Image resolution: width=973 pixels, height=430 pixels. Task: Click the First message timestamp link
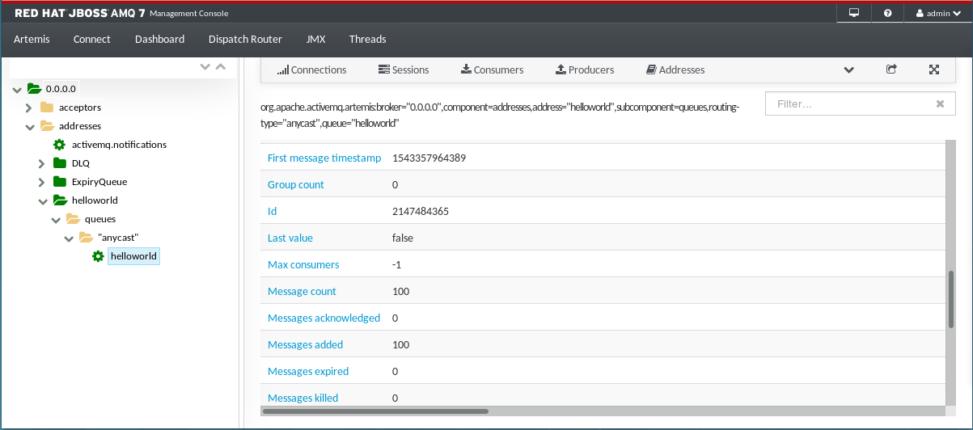pyautogui.click(x=324, y=158)
